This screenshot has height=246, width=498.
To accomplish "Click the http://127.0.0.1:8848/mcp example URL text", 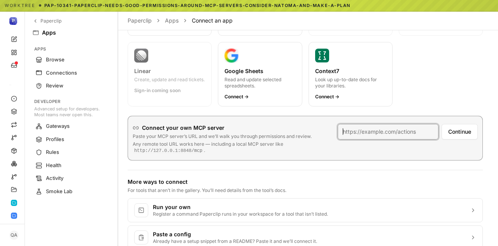I will [168, 151].
